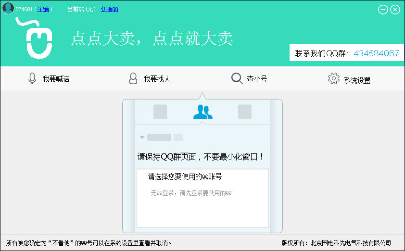Click the person icon for 我要找人
405x251 pixels.
(133, 78)
